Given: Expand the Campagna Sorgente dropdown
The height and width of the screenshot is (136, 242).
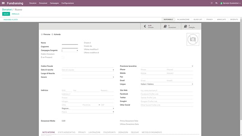Looking at the screenshot, I should [x=77, y=50].
